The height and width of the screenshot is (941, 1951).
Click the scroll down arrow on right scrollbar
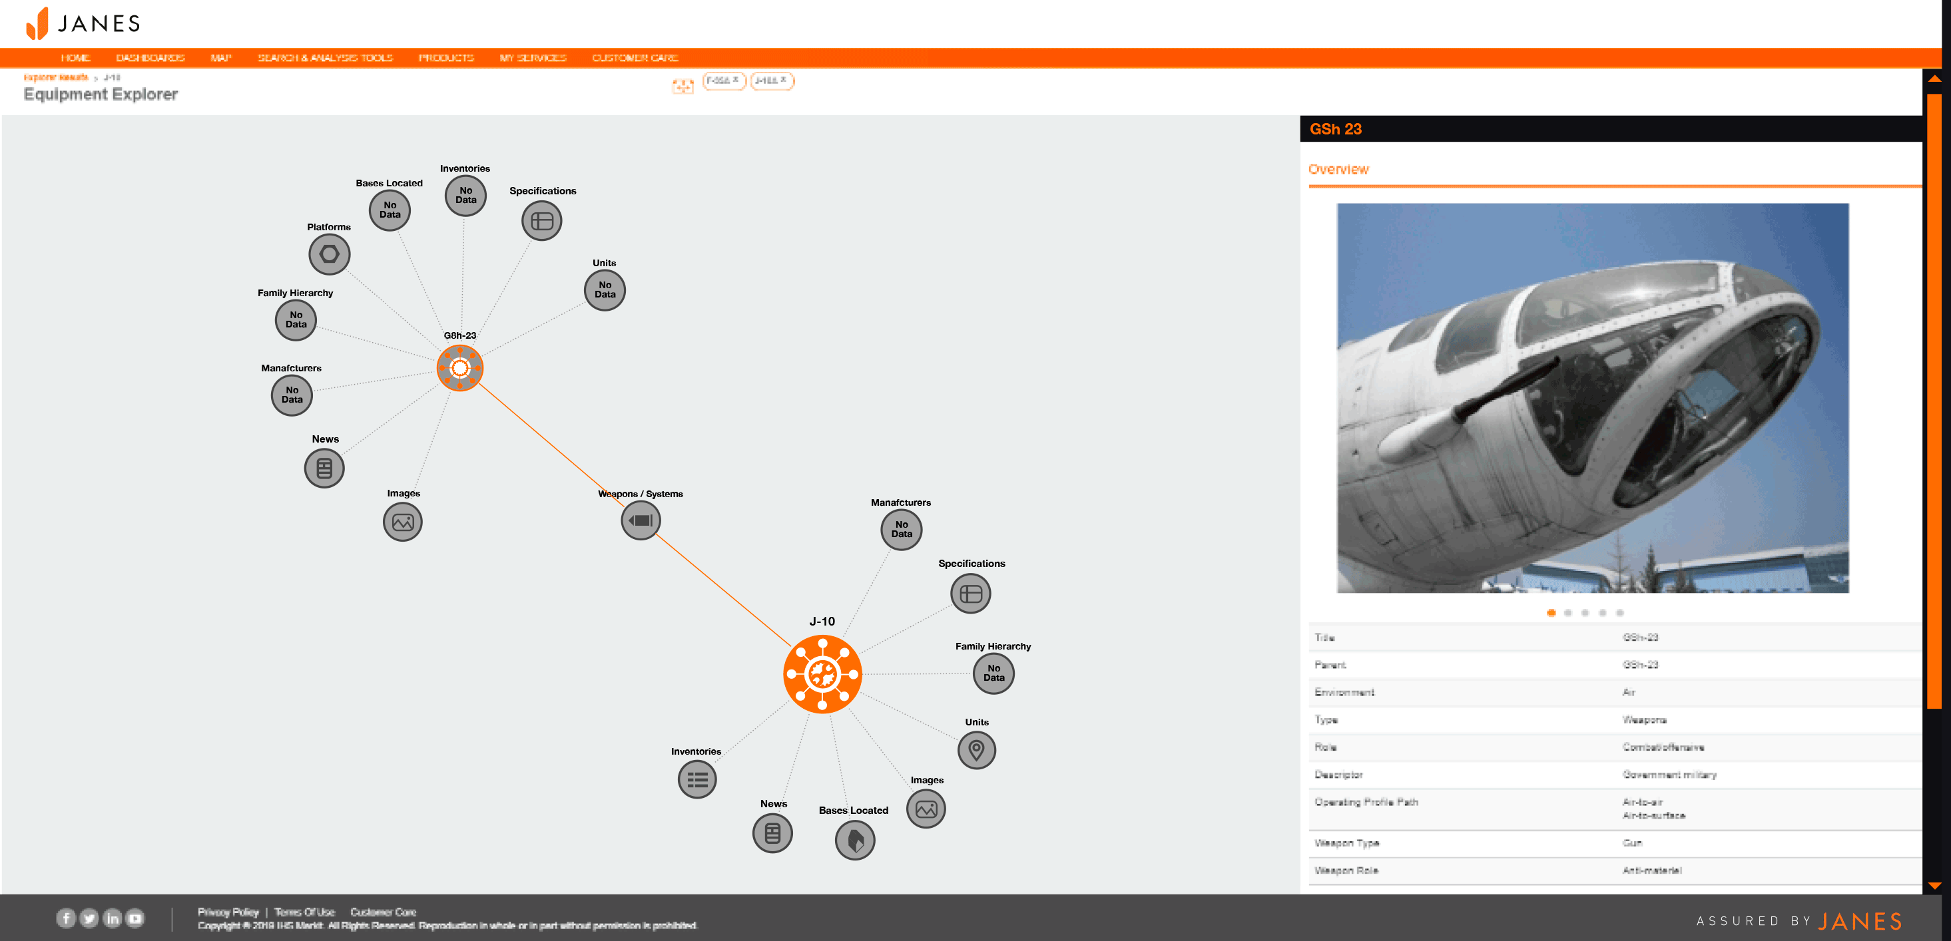[x=1935, y=886]
